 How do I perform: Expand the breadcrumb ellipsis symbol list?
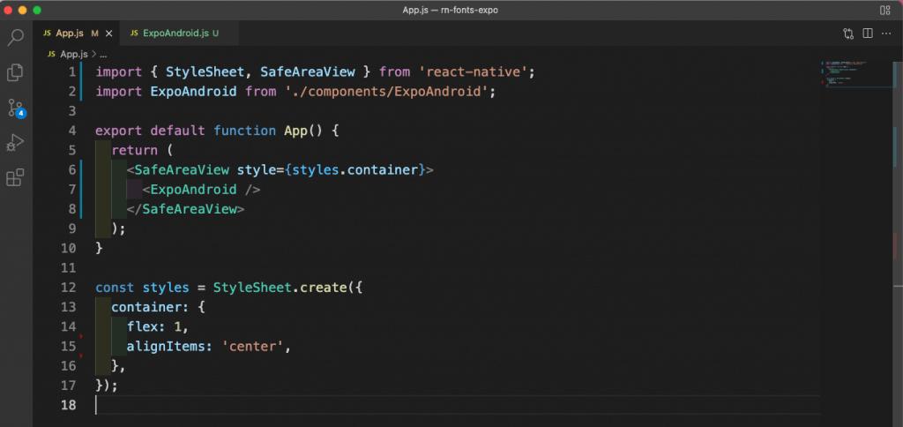102,54
